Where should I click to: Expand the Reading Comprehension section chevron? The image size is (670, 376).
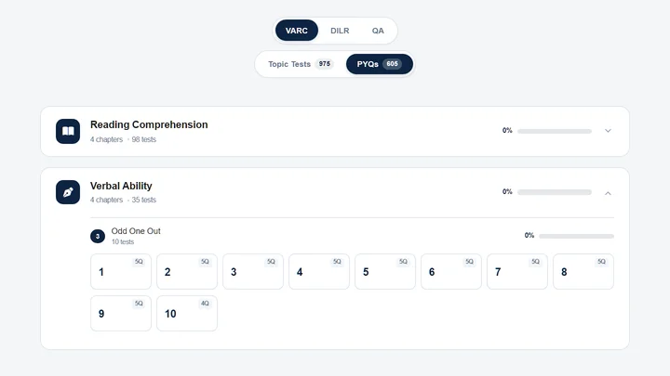(x=608, y=131)
